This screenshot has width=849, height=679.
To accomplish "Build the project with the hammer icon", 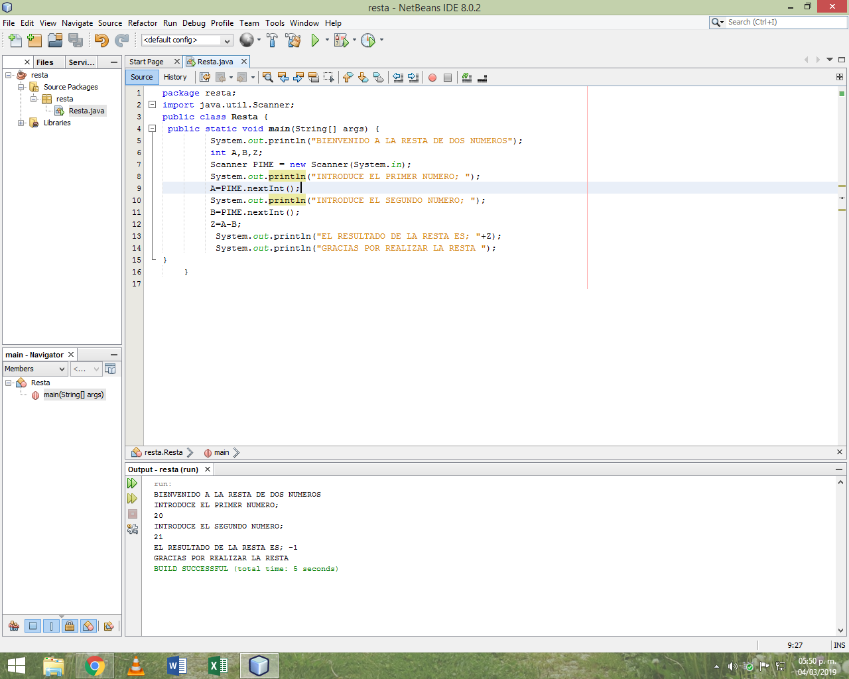I will click(272, 40).
